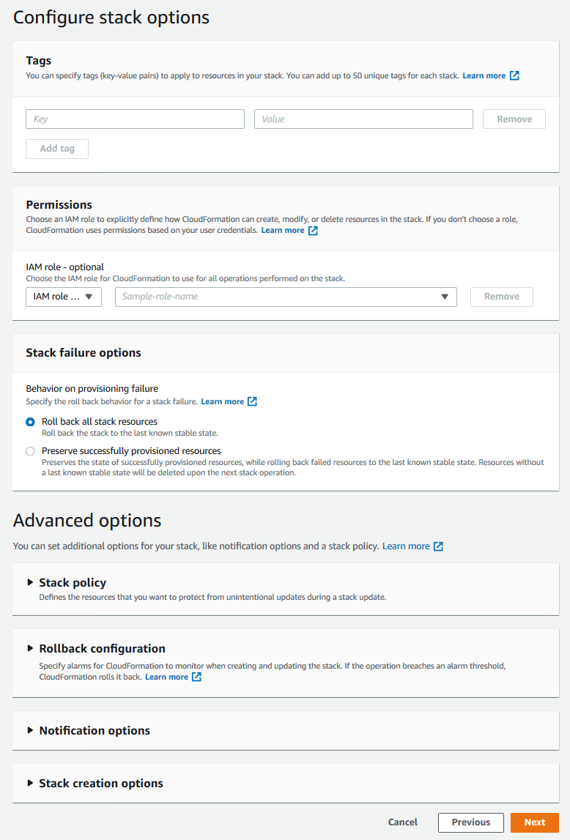570x840 pixels.
Task: Click Remove beside the tag Value field
Action: (x=514, y=119)
